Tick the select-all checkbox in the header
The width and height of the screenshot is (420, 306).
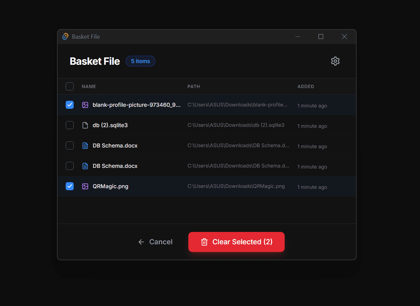pos(70,86)
